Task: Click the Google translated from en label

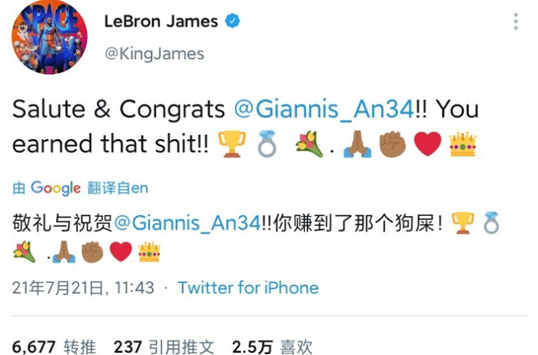Action: coord(80,188)
